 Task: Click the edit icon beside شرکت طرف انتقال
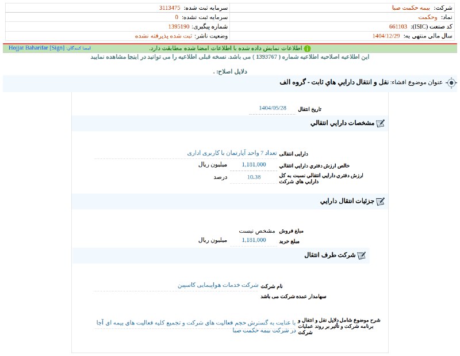[x=362, y=255]
